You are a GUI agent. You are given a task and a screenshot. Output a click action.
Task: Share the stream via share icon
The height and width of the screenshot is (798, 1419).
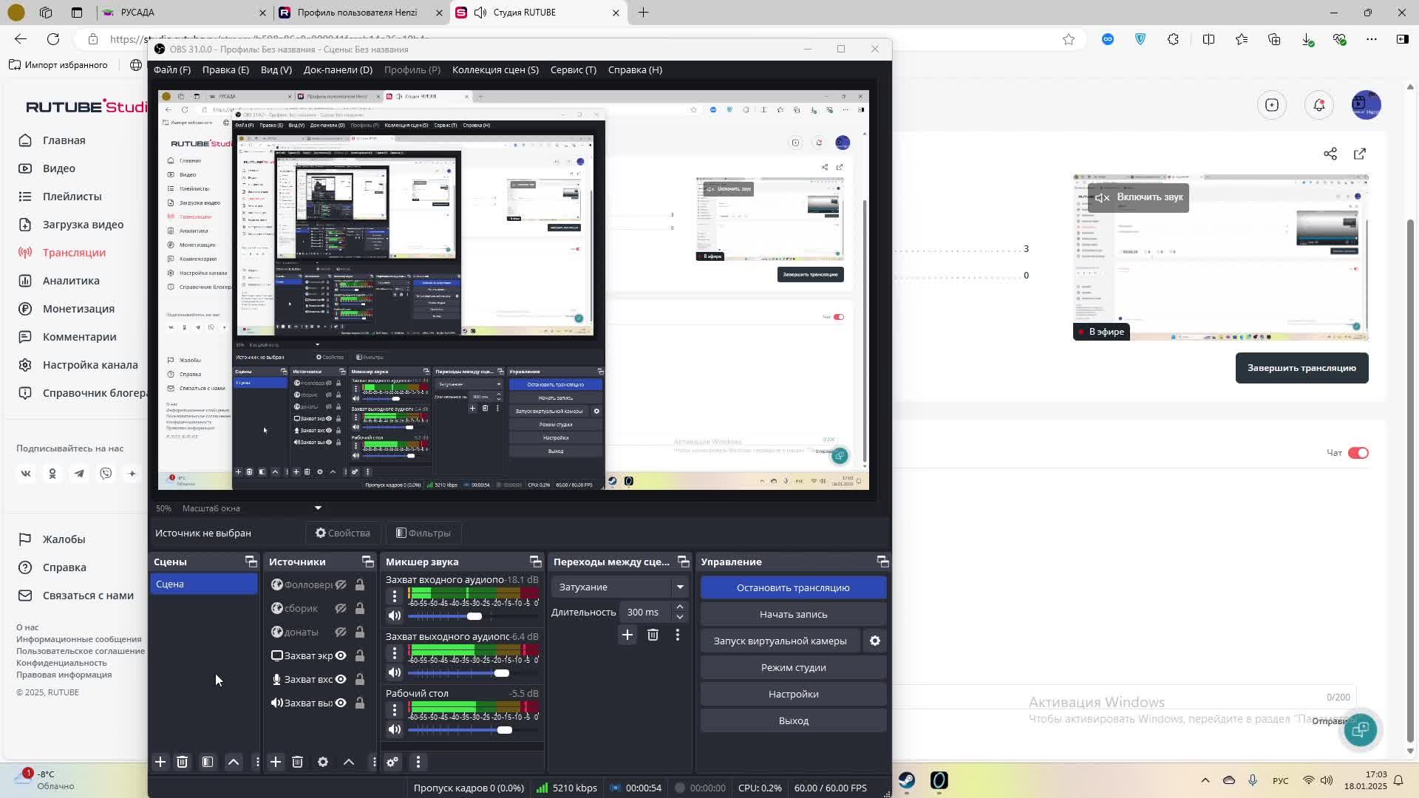pos(1330,154)
